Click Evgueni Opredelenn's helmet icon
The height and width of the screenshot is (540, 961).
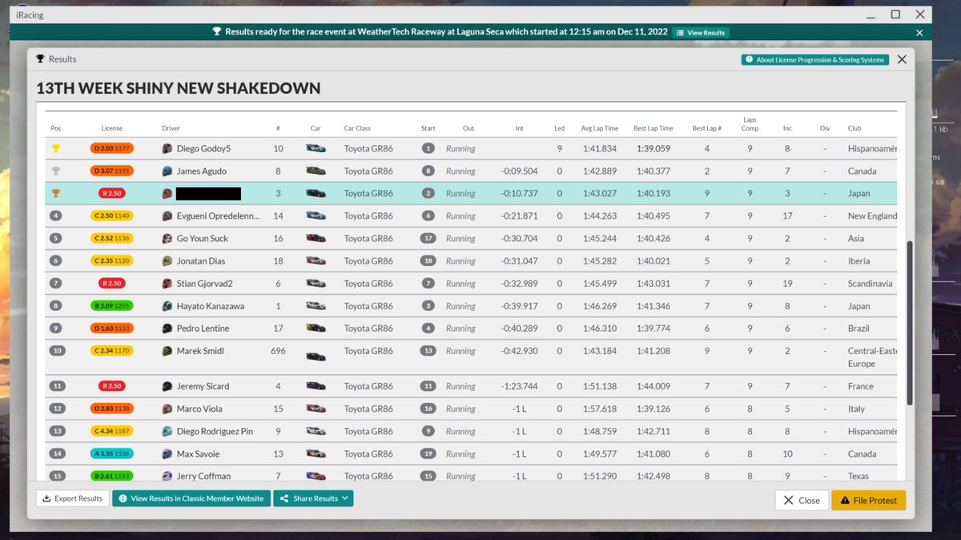coord(167,216)
